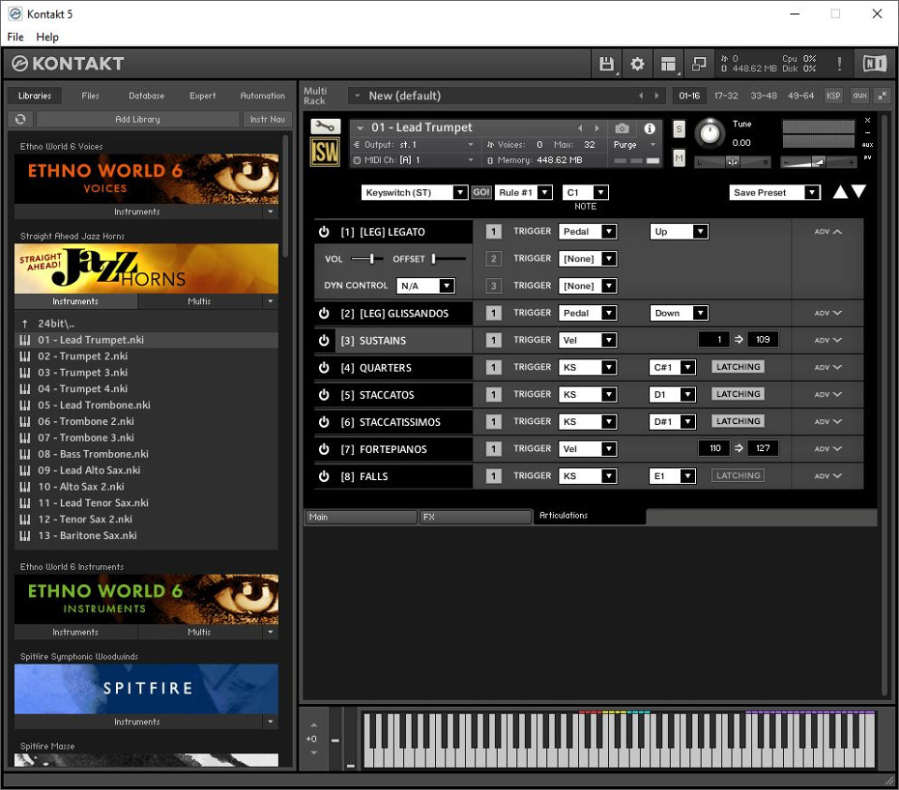The image size is (899, 790).
Task: Switch to the Files tab
Action: (90, 96)
